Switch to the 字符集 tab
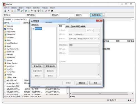Image resolution: width=137 pixels, height=104 pixels. click(83, 26)
